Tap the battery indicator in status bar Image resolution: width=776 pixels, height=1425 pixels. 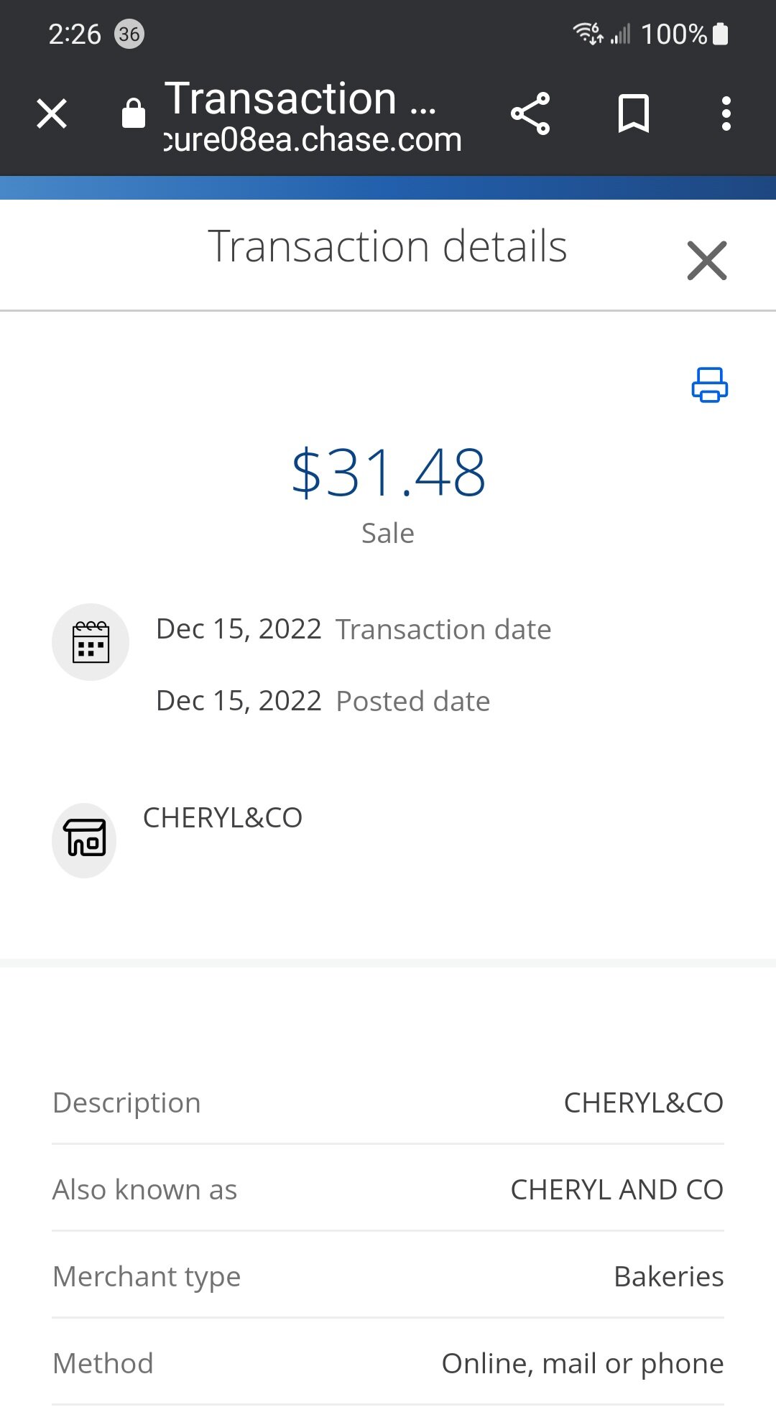[720, 34]
